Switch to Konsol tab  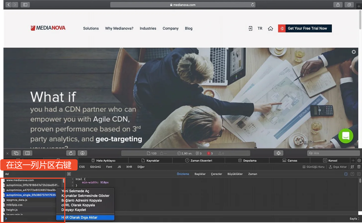click(330, 160)
